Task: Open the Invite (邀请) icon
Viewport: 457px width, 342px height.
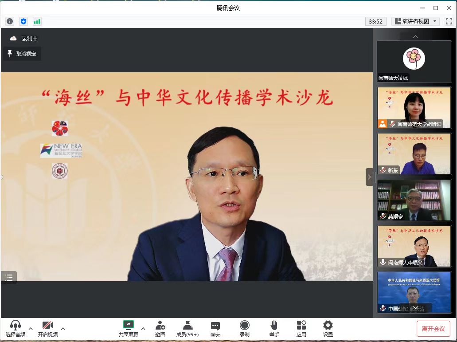Action: [160, 325]
